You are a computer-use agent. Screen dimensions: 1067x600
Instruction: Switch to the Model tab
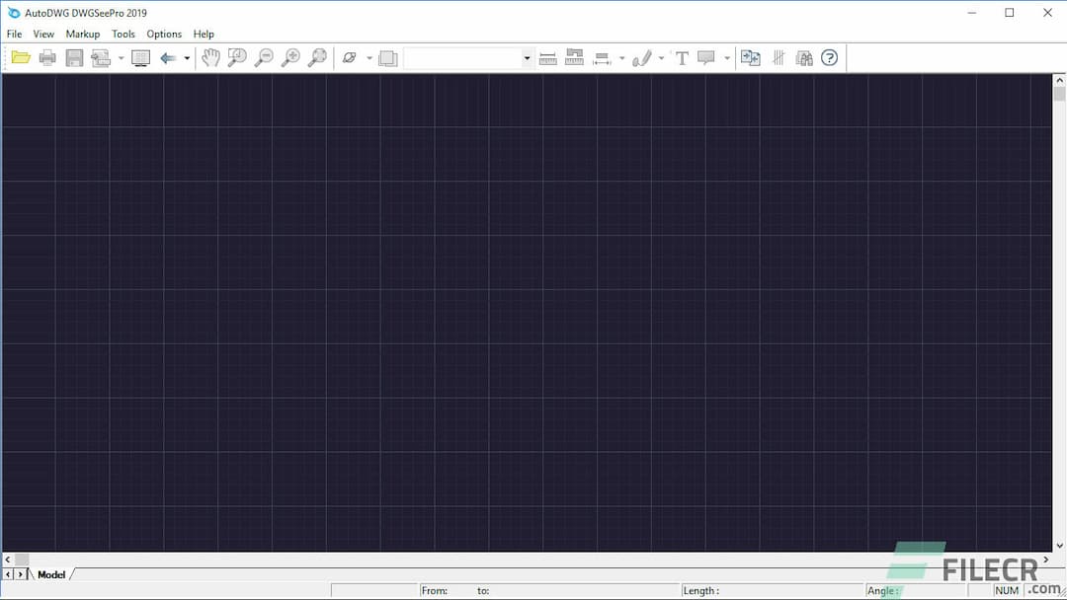point(50,573)
